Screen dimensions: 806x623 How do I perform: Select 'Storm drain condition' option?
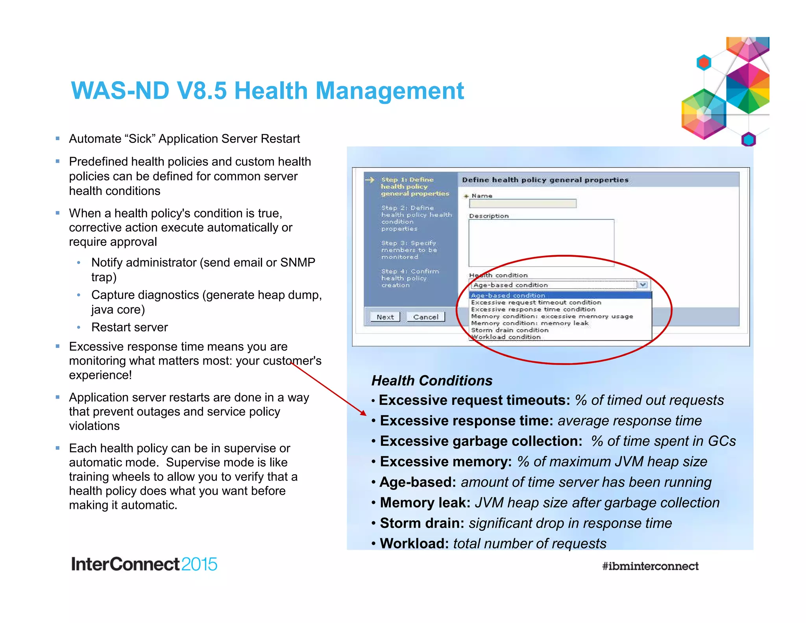pyautogui.click(x=510, y=330)
